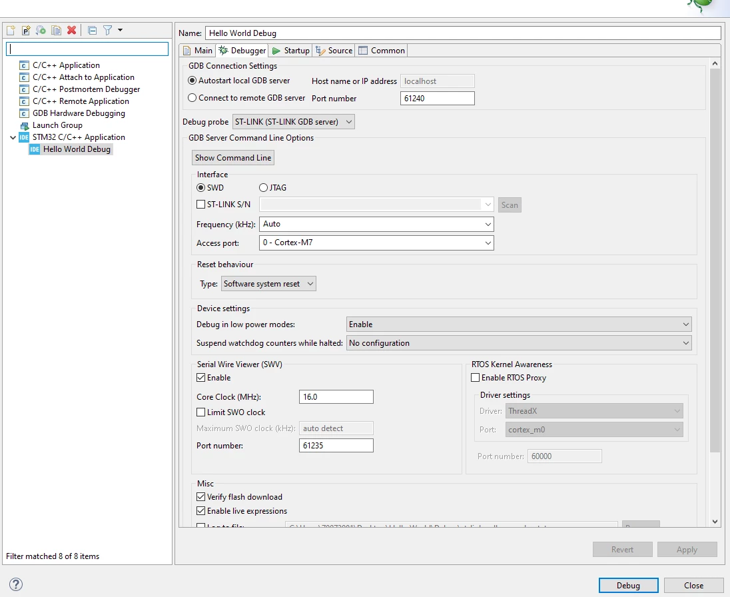Toggle the Serial Wire Viewer Enable checkbox
This screenshot has width=730, height=597.
[200, 378]
